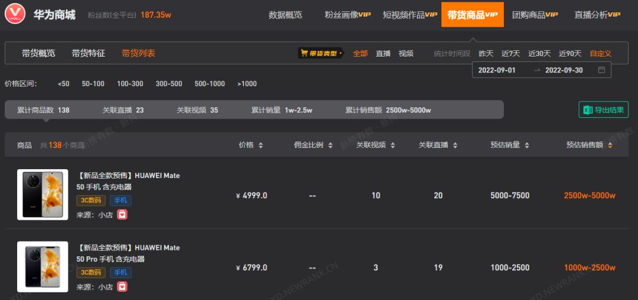Click 累计销售额 2500w-5000w summary
This screenshot has height=300, width=638.
click(x=388, y=110)
